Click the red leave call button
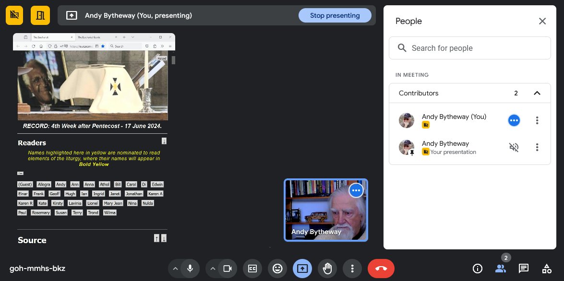This screenshot has height=281, width=564. (x=381, y=269)
